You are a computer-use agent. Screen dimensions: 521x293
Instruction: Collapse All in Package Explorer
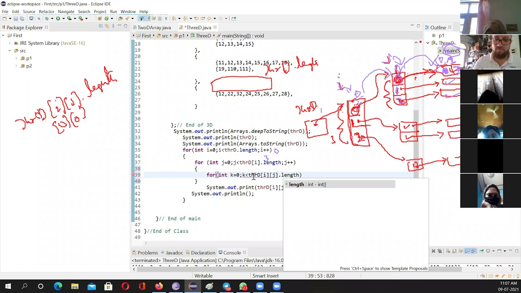(x=101, y=26)
